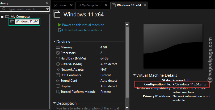Close the My Computer tab
This screenshot has height=110, width=215.
[106, 5]
